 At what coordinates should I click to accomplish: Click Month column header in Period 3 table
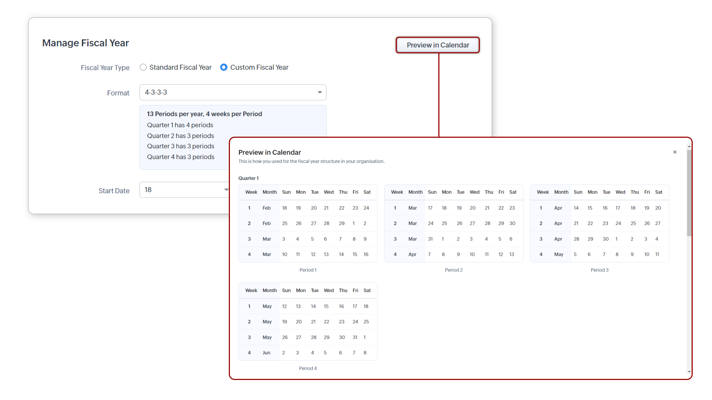click(x=561, y=192)
